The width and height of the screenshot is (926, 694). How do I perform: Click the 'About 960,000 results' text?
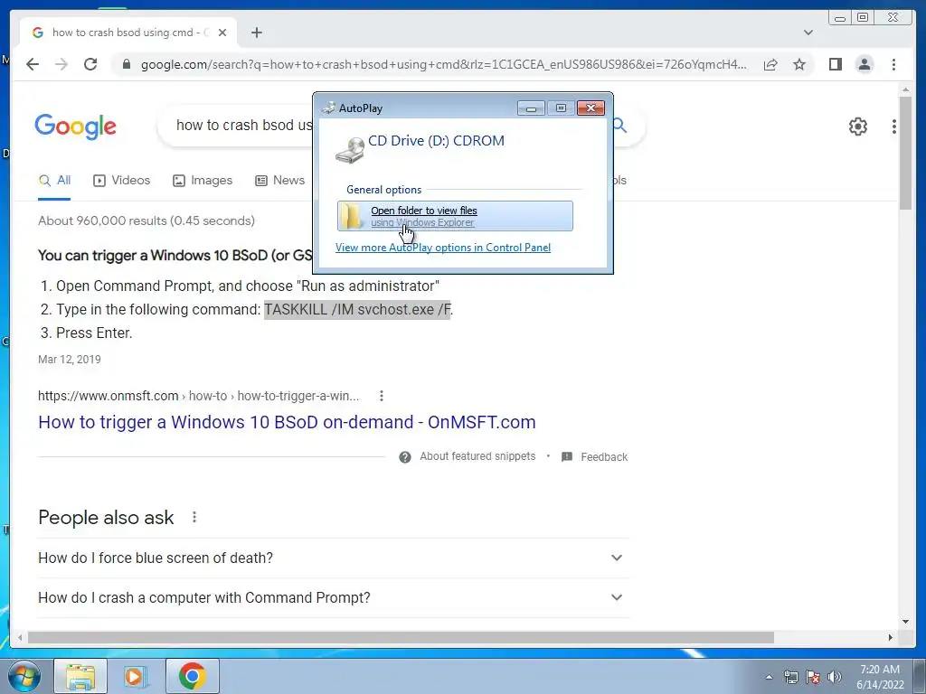tap(146, 220)
